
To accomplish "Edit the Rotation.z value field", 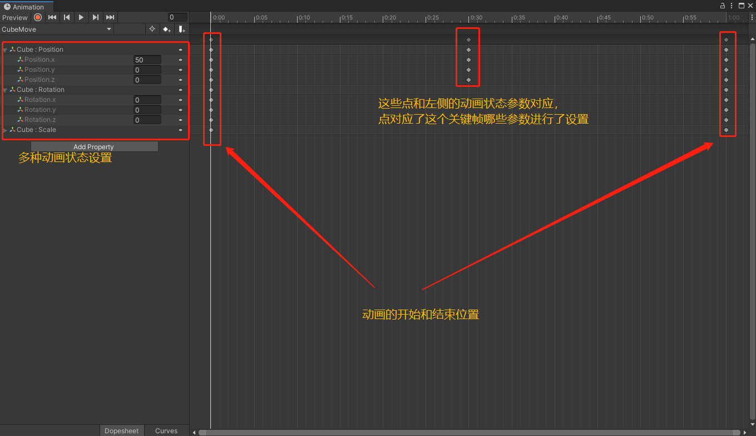I will (147, 120).
